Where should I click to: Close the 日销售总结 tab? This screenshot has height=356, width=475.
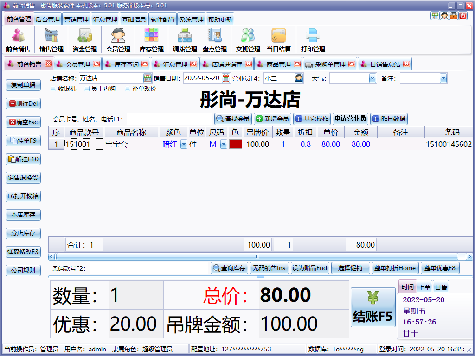click(x=406, y=64)
